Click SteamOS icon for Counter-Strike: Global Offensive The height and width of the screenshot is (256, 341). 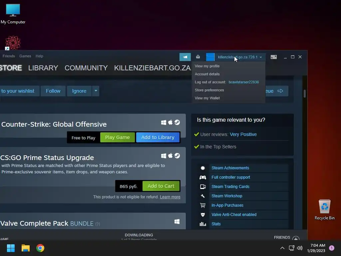[177, 122]
